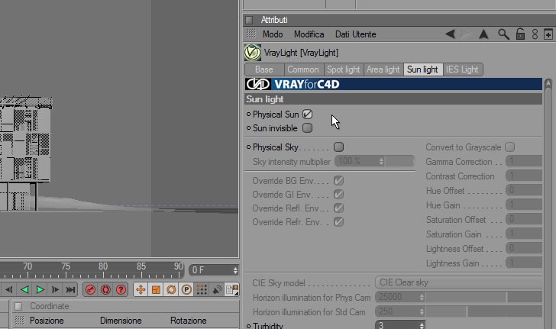Click the new attribute manager plus icon

[x=548, y=34]
